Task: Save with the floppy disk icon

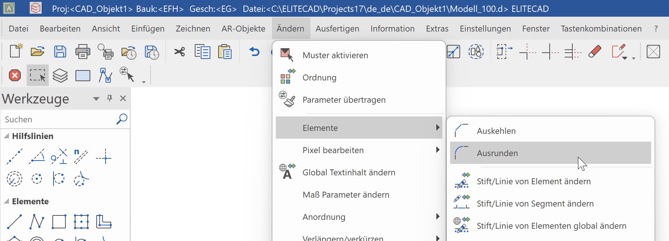Action: point(60,51)
